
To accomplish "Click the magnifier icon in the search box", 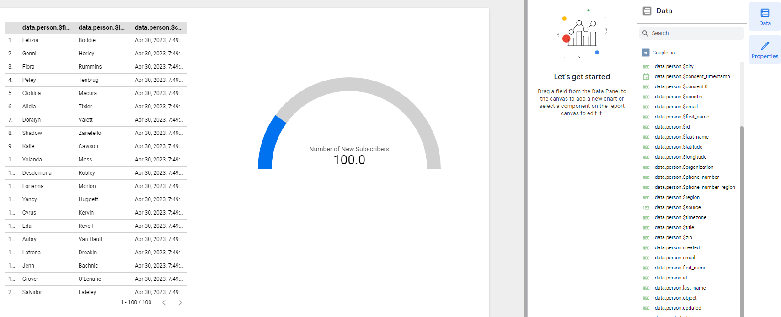I will 645,33.
